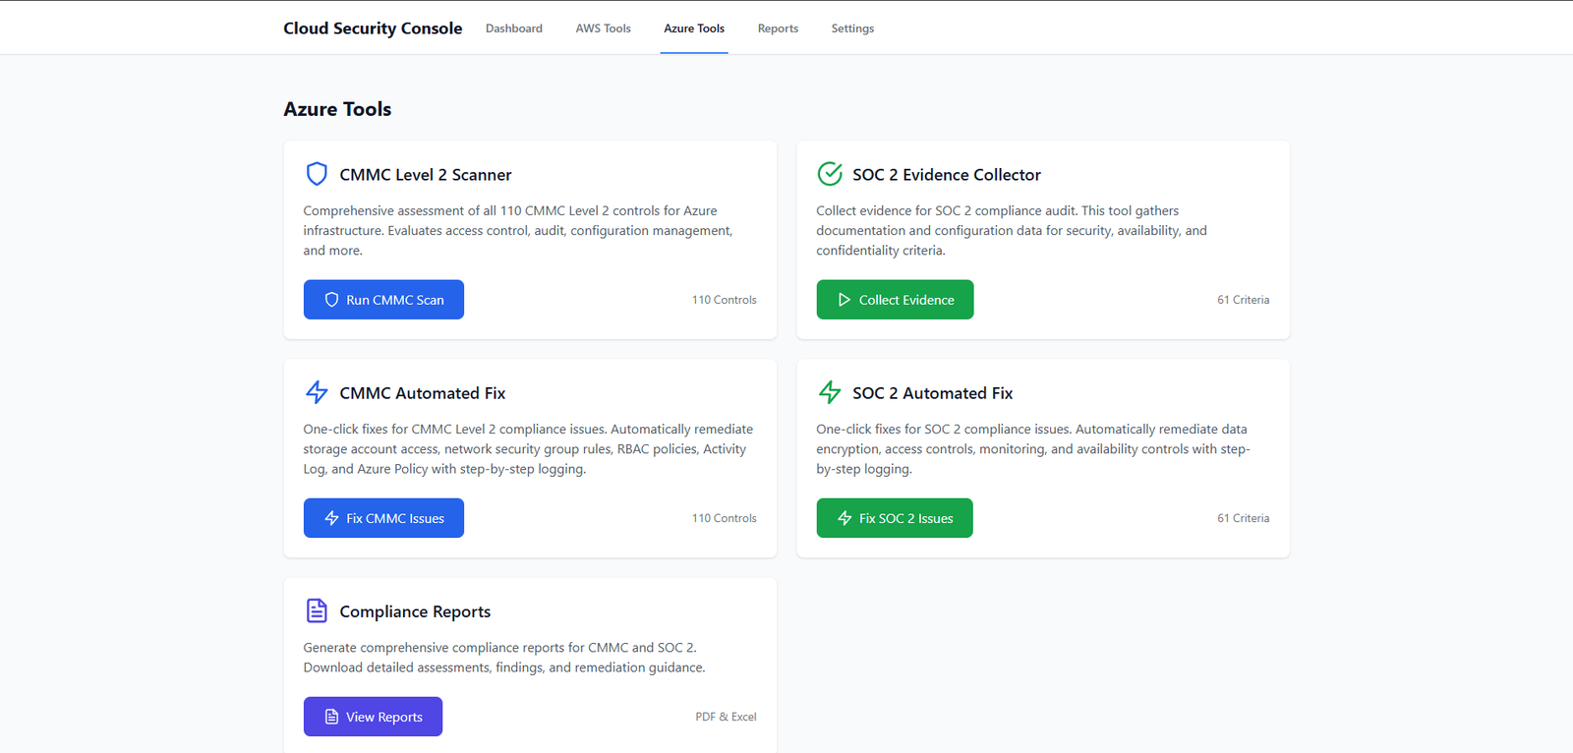Click the Azure Tools page heading

(x=337, y=109)
